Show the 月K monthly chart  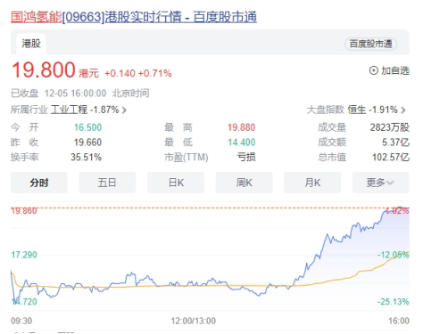pyautogui.click(x=312, y=183)
